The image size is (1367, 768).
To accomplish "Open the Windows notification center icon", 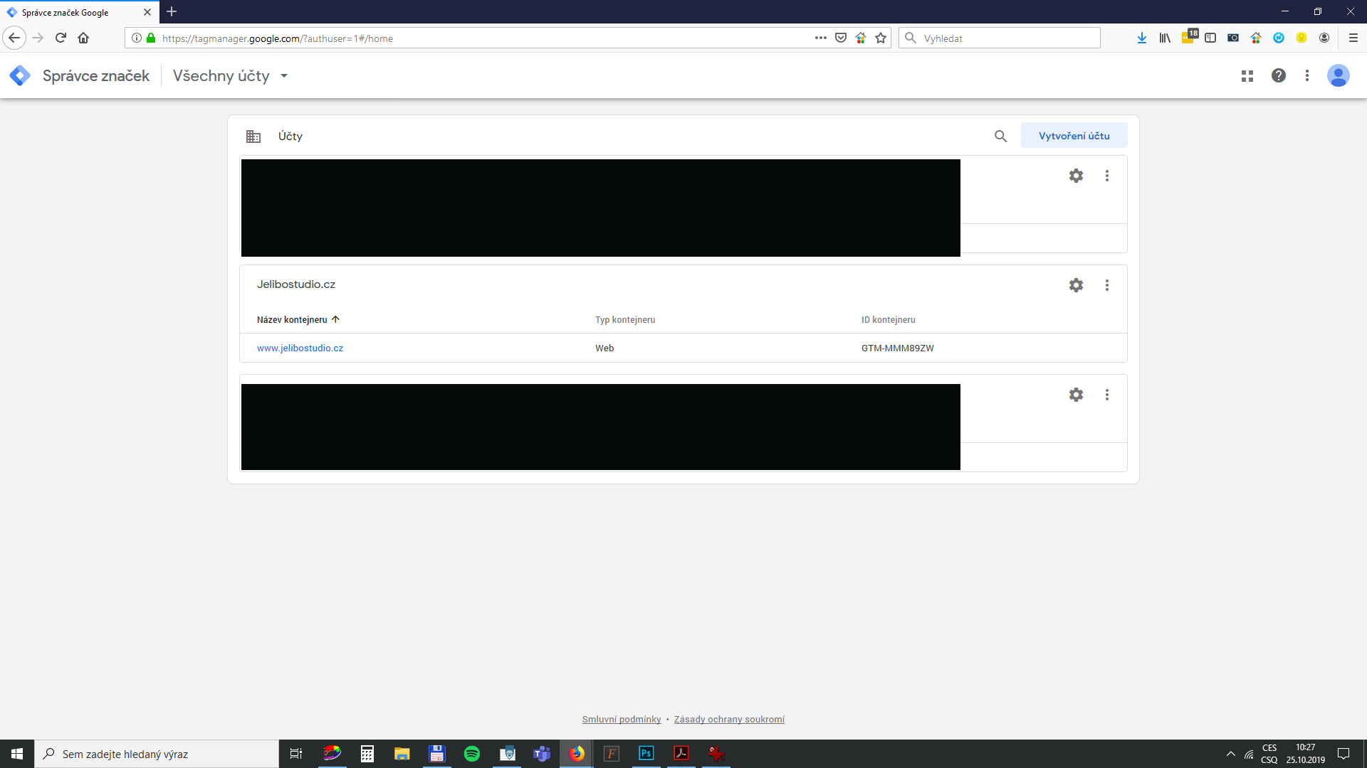I will [1344, 754].
